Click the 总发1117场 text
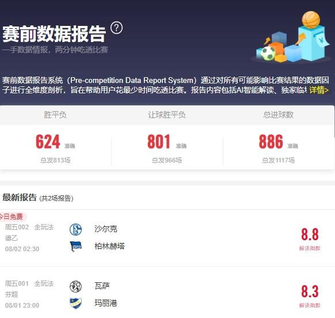This screenshot has width=335, height=318. click(x=279, y=160)
